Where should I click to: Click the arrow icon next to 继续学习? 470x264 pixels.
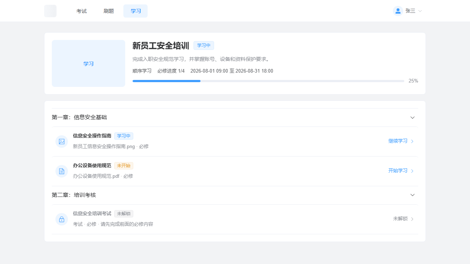[x=412, y=142]
